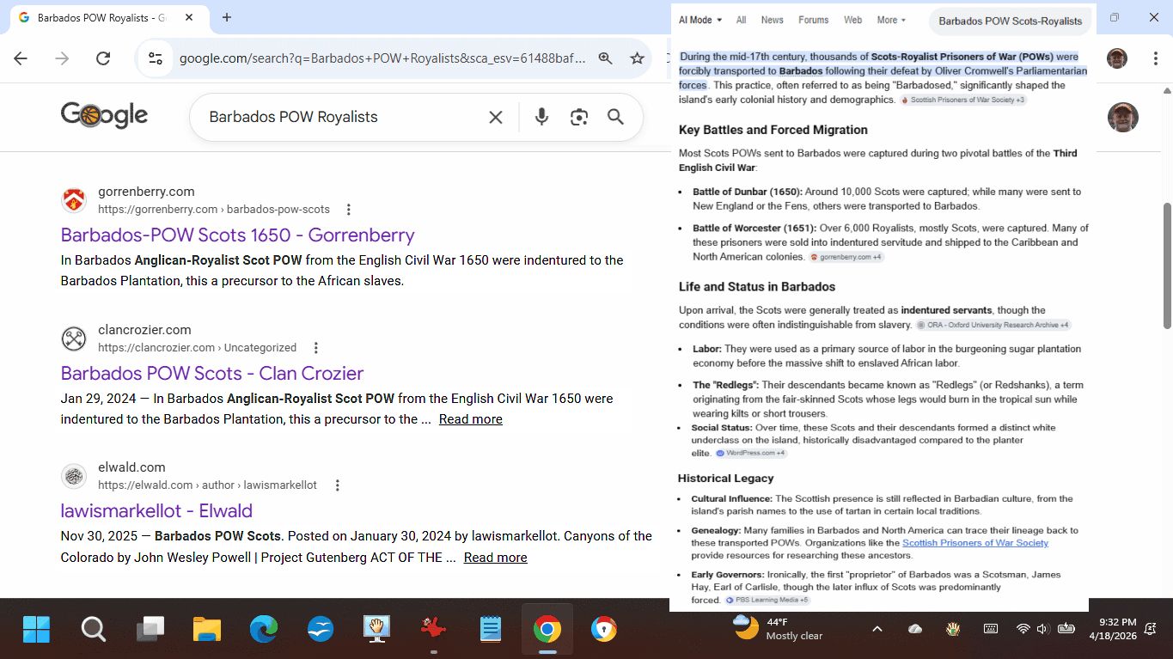The height and width of the screenshot is (659, 1173).
Task: Show hidden system tray icons
Action: [877, 629]
